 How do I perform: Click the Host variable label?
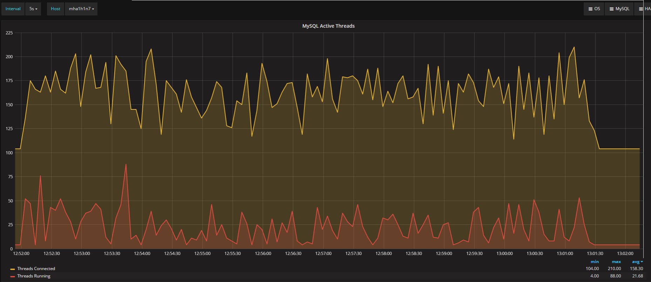[55, 9]
